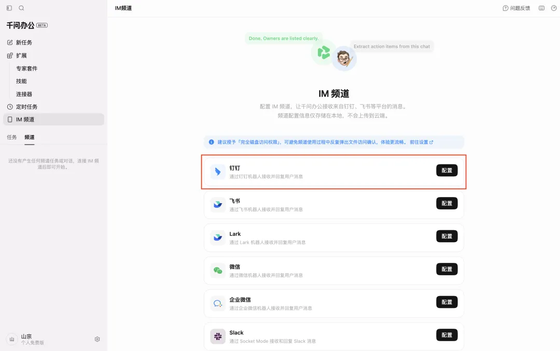Click the 扩展 grid icon
This screenshot has width=560, height=351.
click(x=10, y=55)
